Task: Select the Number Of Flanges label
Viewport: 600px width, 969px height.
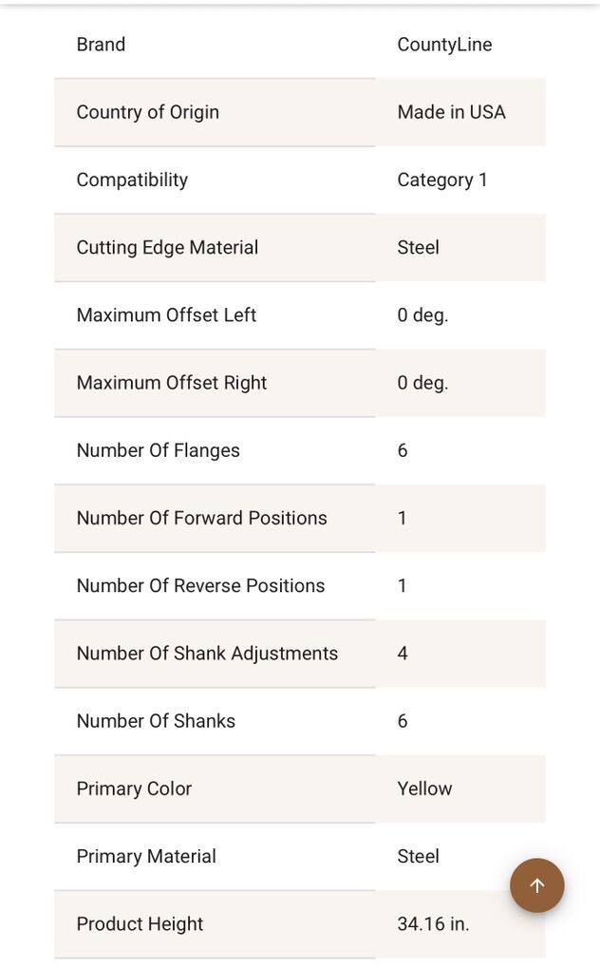Action: click(x=158, y=450)
